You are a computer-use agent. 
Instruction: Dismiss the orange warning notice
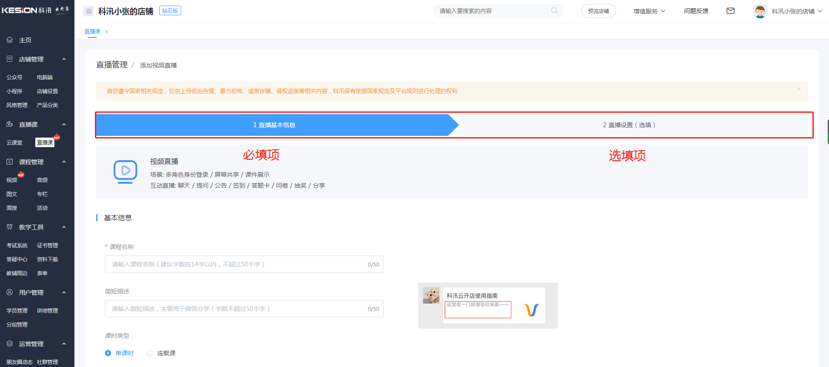[x=799, y=89]
